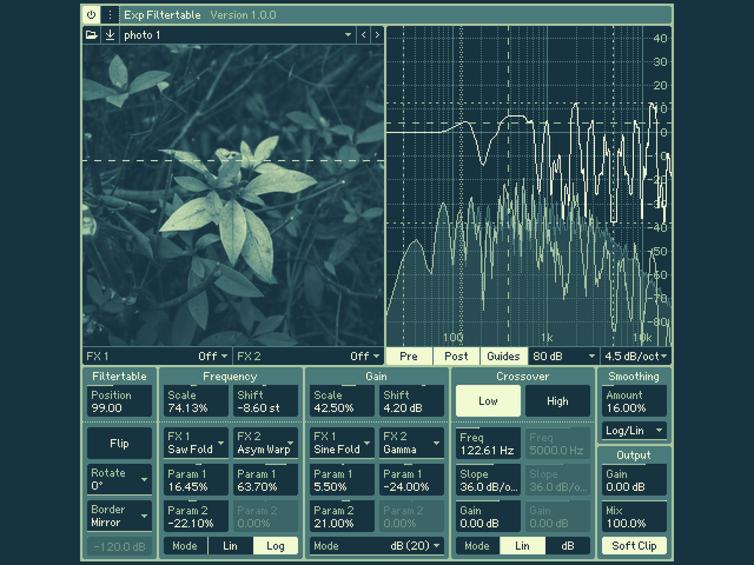The width and height of the screenshot is (754, 565).
Task: Toggle the Pre spectrum display
Action: [x=409, y=356]
